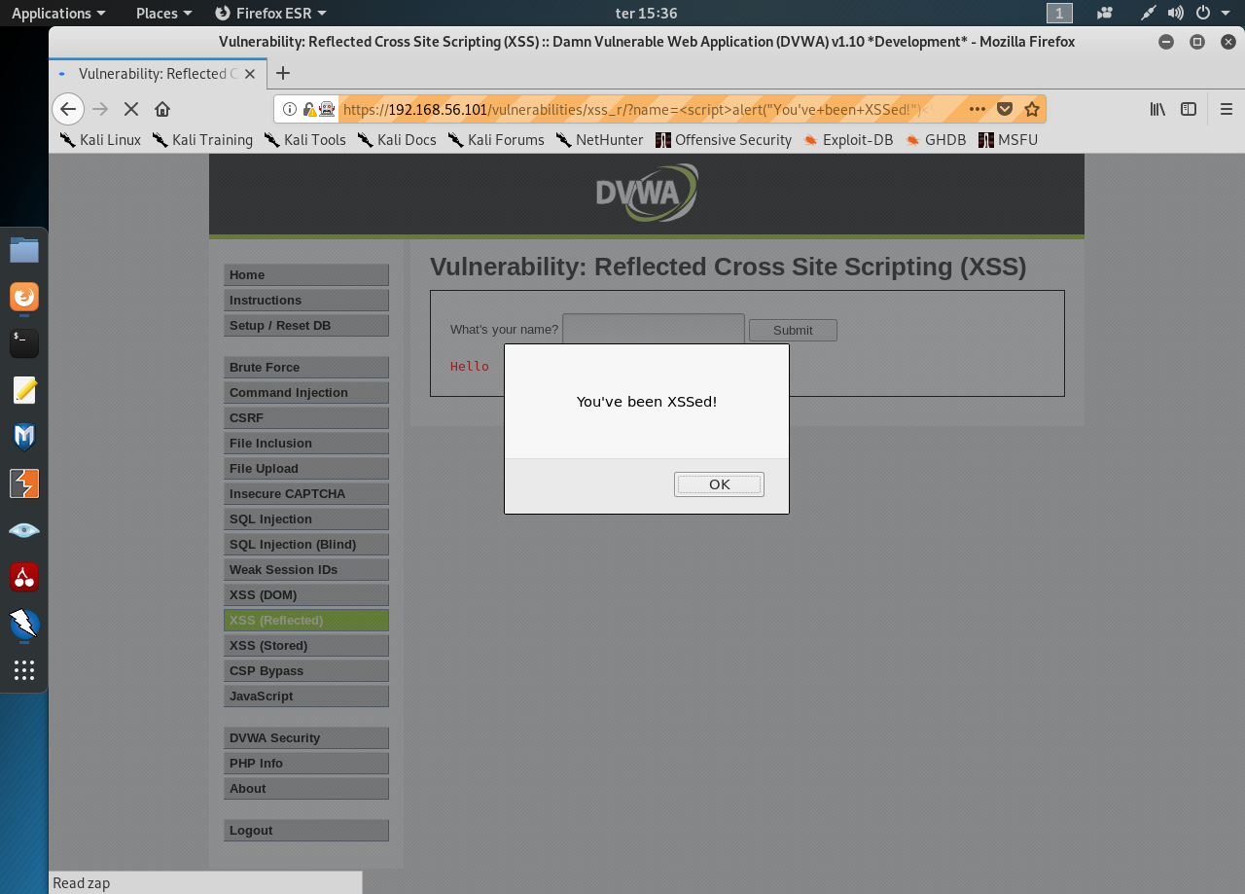
Task: Click Logout in DVWA menu
Action: pos(306,830)
